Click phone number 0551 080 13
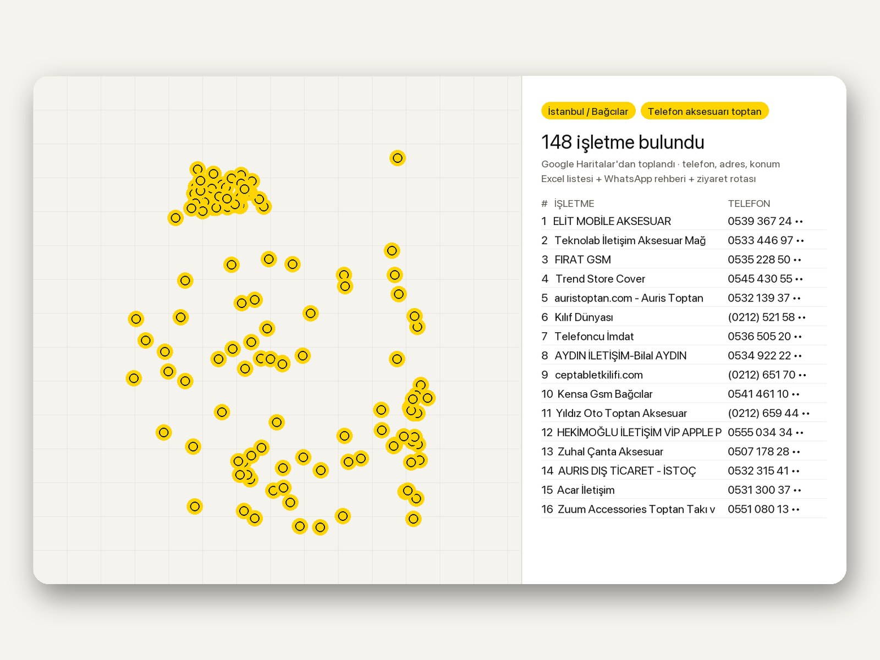 tap(763, 509)
